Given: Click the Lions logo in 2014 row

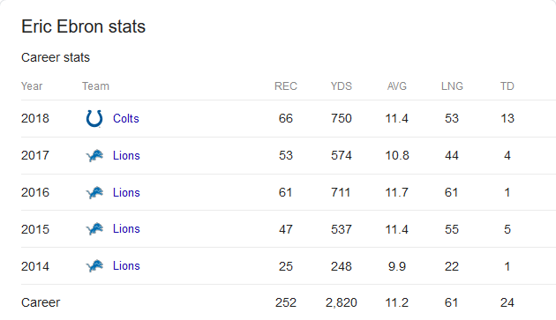Looking at the screenshot, I should click(94, 265).
